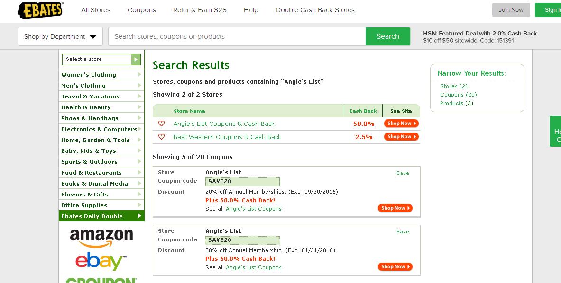The image size is (561, 283).
Task: Click Shop Now in coupon expiring 09/30/2016
Action: pos(395,208)
